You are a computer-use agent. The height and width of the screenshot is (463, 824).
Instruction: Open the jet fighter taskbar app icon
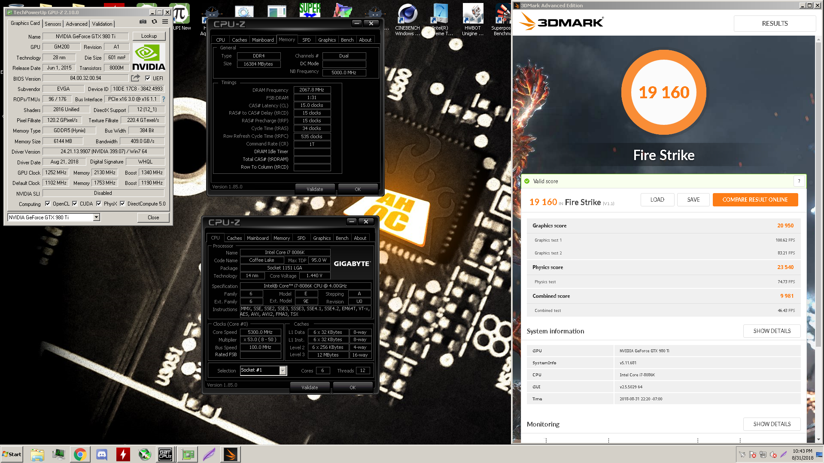(145, 454)
